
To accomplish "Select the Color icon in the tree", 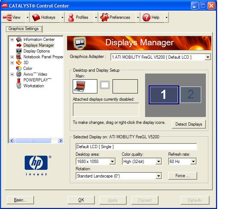I will pyautogui.click(x=19, y=68).
